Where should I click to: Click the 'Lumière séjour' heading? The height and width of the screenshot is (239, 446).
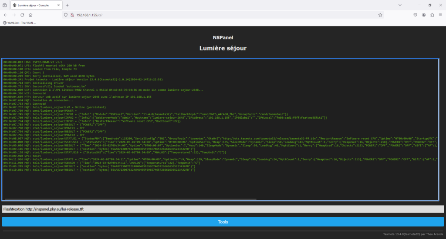click(223, 48)
